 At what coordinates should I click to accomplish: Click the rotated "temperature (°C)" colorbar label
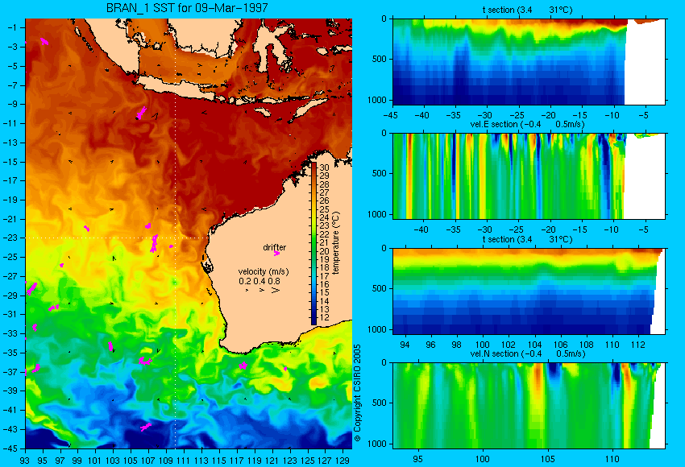point(335,242)
